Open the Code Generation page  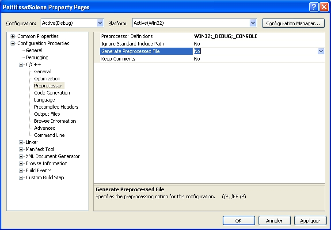pos(52,93)
